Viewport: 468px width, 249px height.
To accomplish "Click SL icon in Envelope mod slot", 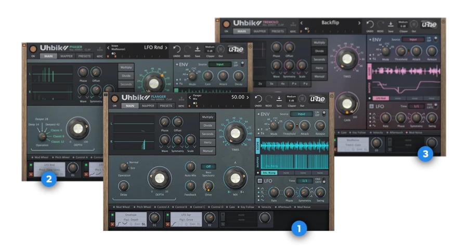I will [144, 224].
